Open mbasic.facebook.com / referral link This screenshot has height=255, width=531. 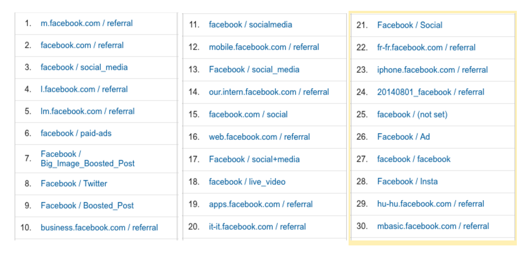433,226
